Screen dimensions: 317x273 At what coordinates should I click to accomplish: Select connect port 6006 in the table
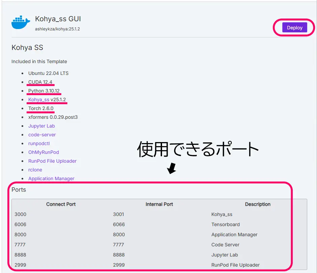(21, 224)
